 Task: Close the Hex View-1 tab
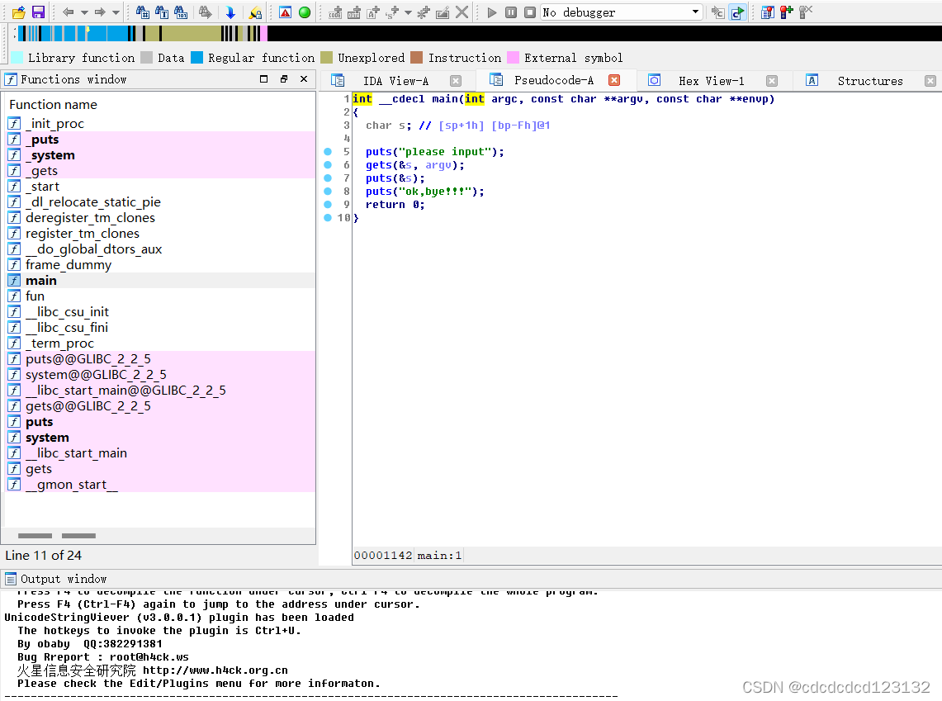click(x=772, y=80)
